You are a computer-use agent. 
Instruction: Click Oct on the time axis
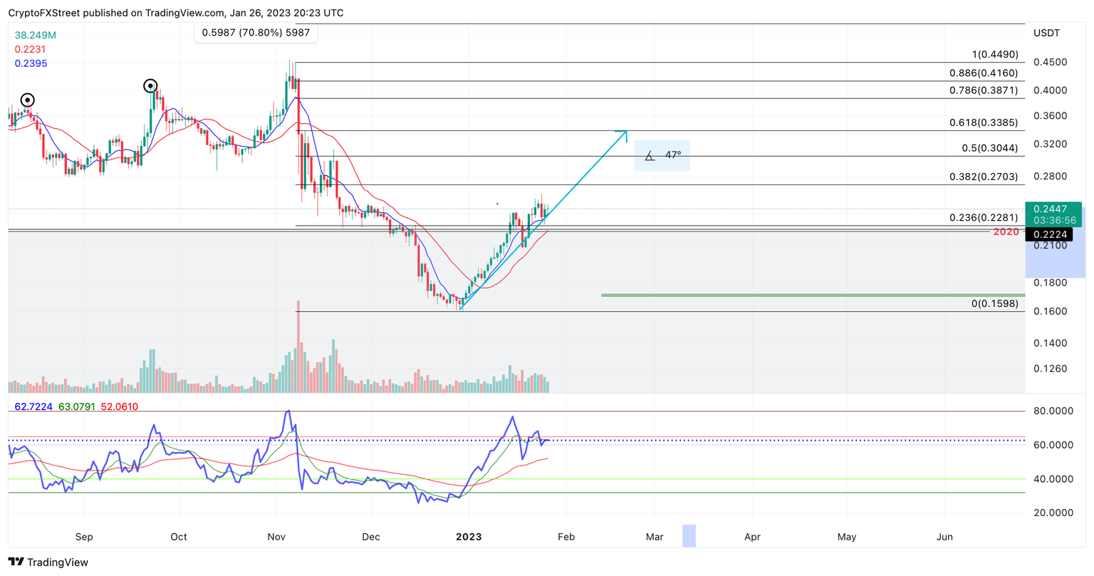179,537
